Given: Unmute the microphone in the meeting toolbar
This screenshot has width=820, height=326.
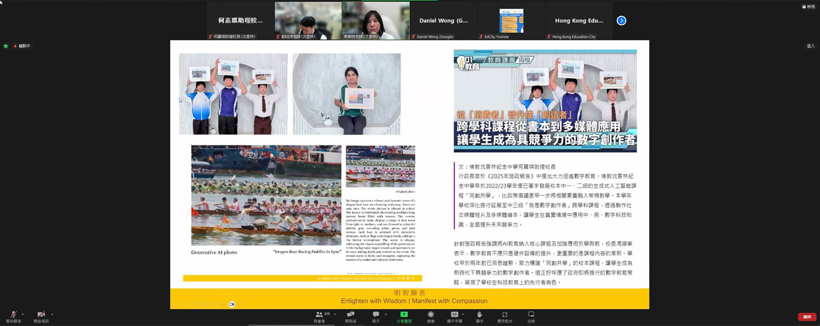Looking at the screenshot, I should [x=13, y=315].
